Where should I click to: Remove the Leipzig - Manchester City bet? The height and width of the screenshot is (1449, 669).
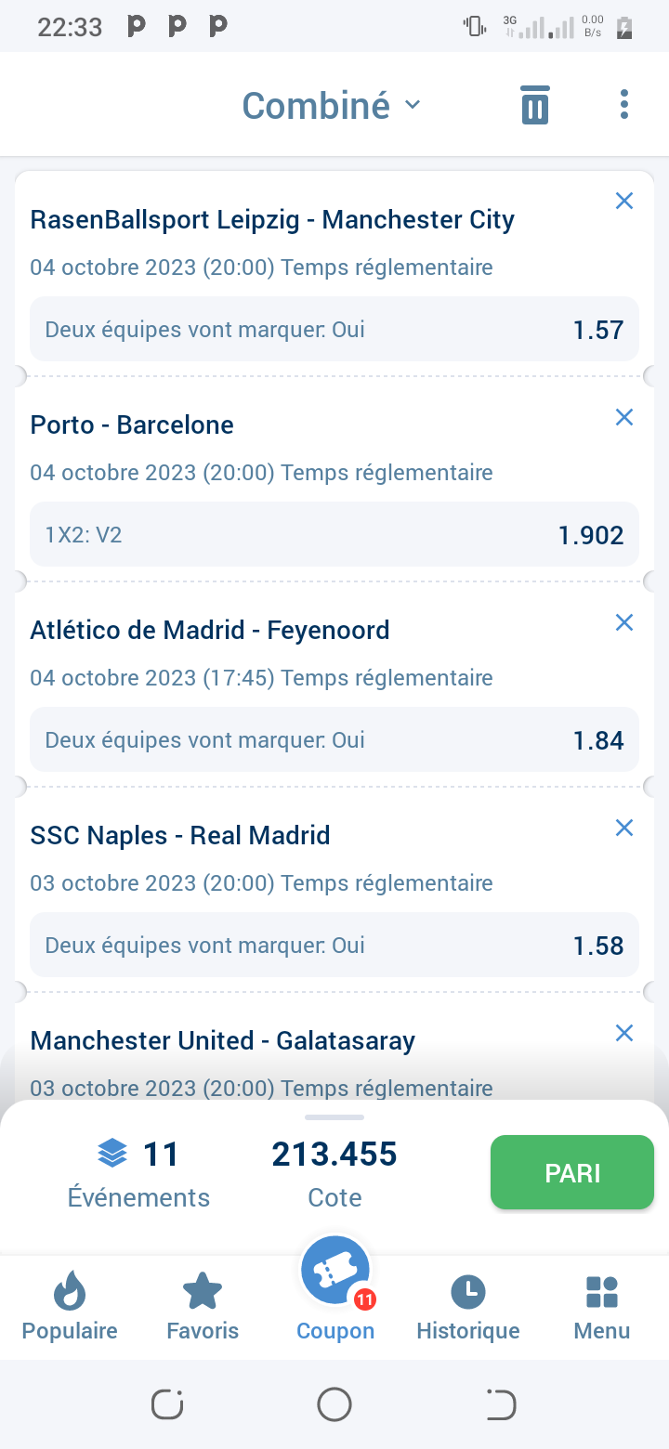[624, 201]
